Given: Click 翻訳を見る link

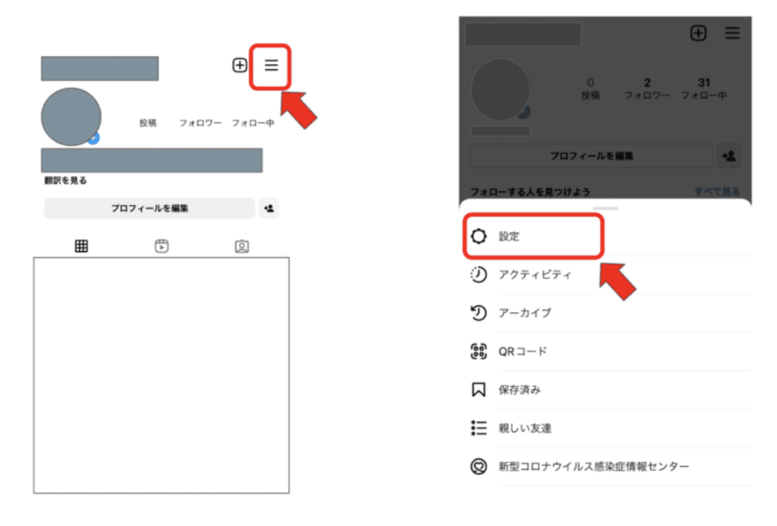Looking at the screenshot, I should point(66,181).
